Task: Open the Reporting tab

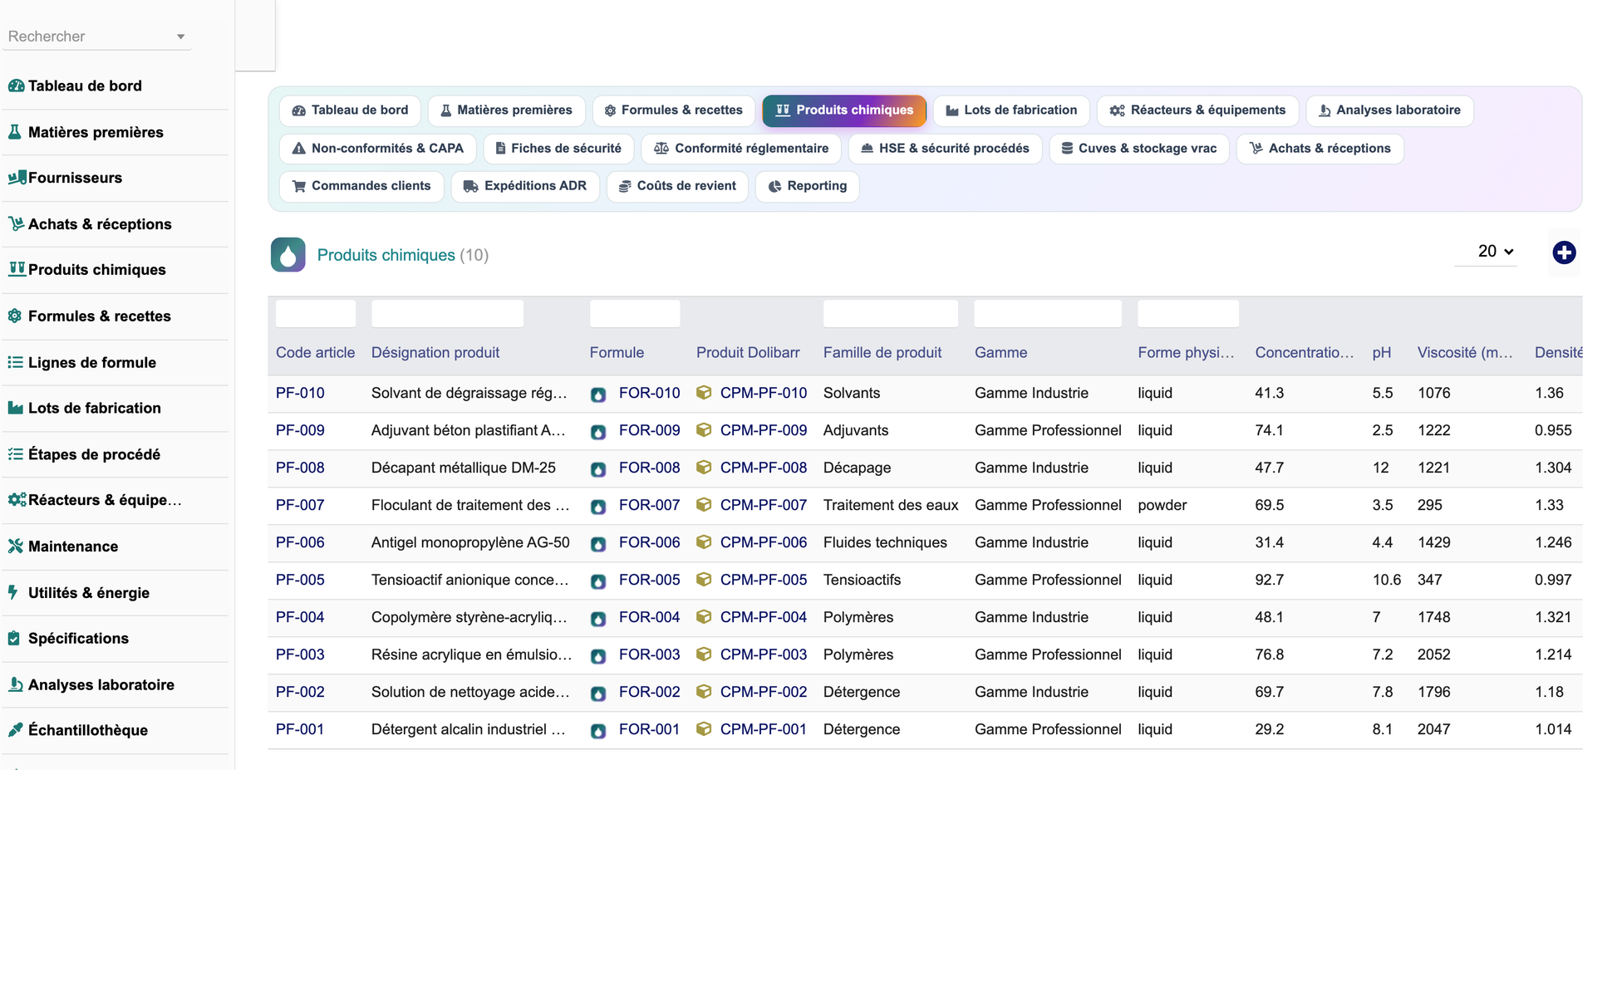Action: pos(807,186)
